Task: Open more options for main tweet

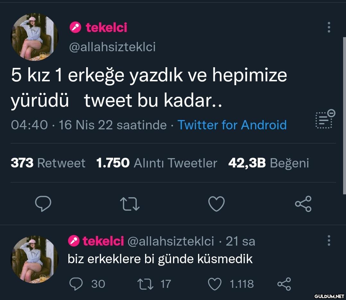Action: (x=329, y=28)
